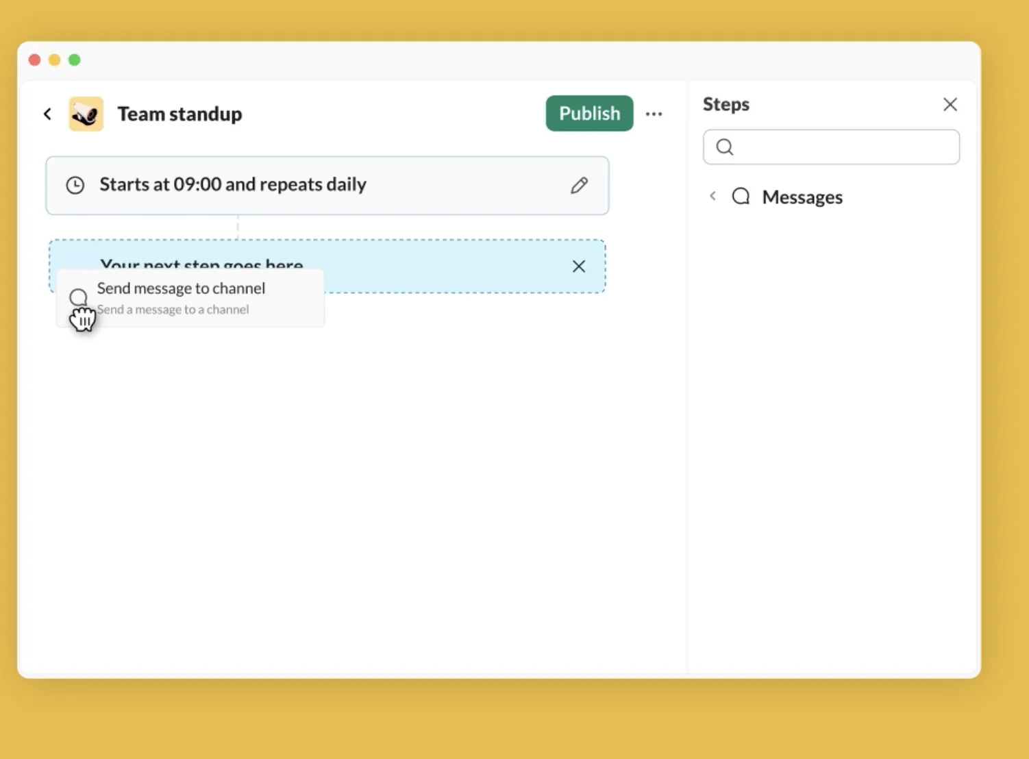This screenshot has height=759, width=1029.
Task: Open the 'Starts at 09:00 and repeats daily' trigger
Action: pyautogui.click(x=327, y=186)
